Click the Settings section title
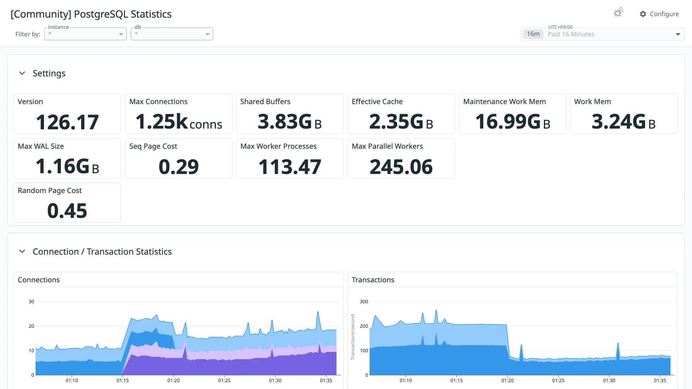This screenshot has height=389, width=692. point(49,73)
